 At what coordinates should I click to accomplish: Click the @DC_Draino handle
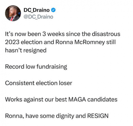[x=38, y=17]
